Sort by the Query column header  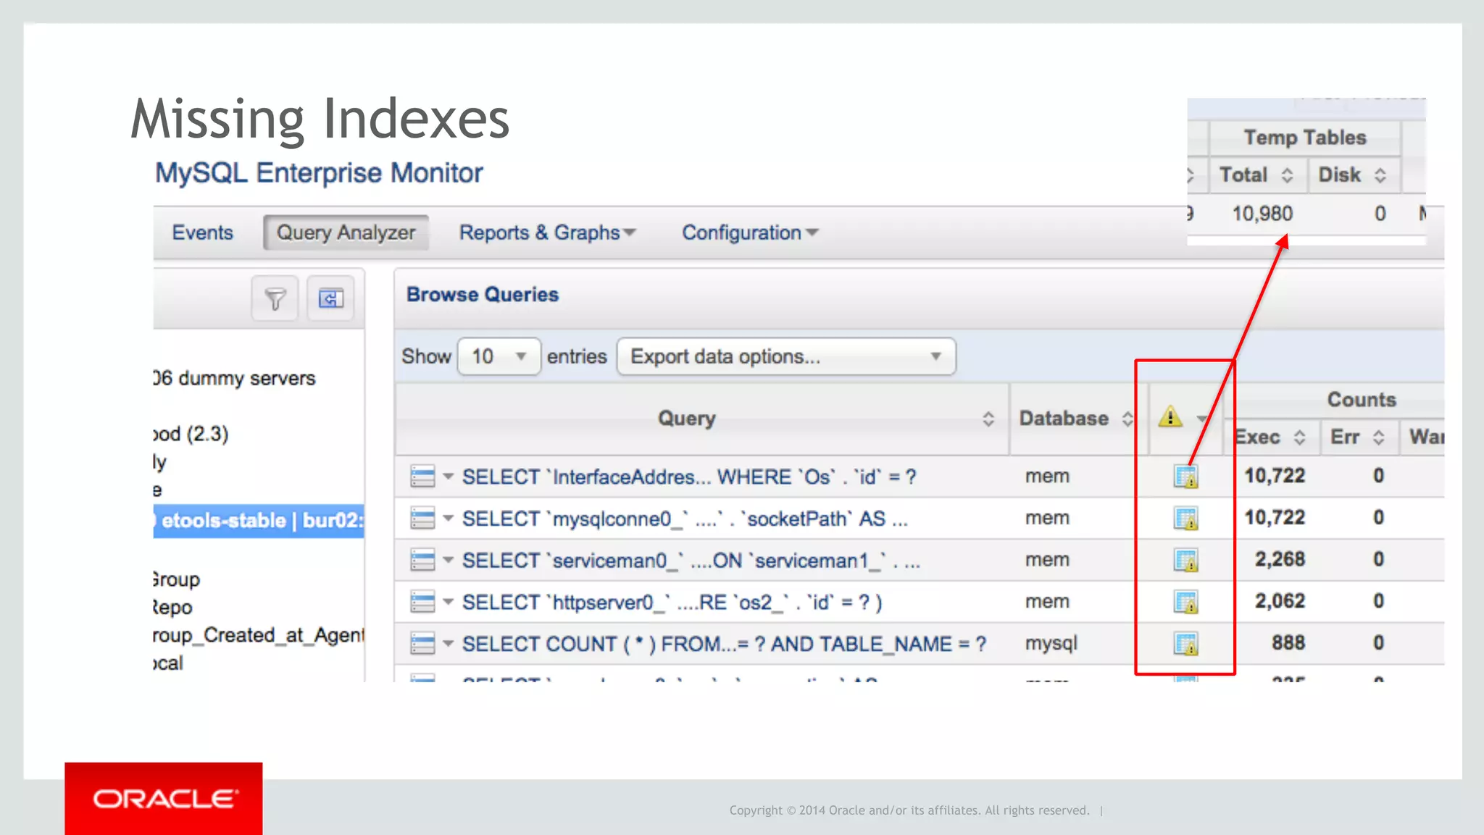(x=701, y=419)
